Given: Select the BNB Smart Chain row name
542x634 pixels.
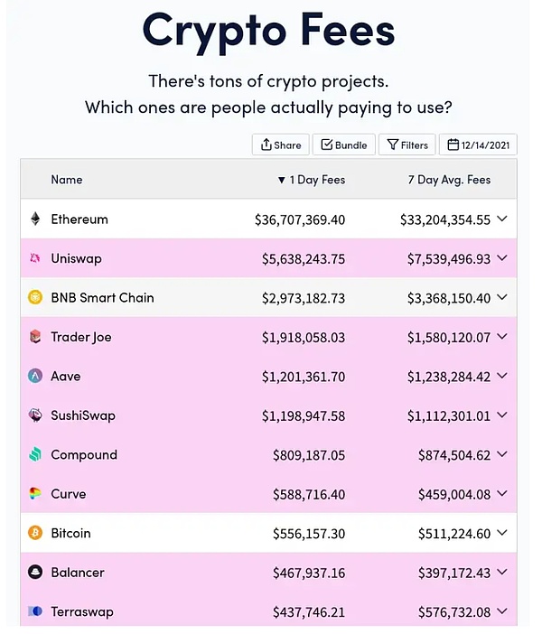Looking at the screenshot, I should point(102,298).
